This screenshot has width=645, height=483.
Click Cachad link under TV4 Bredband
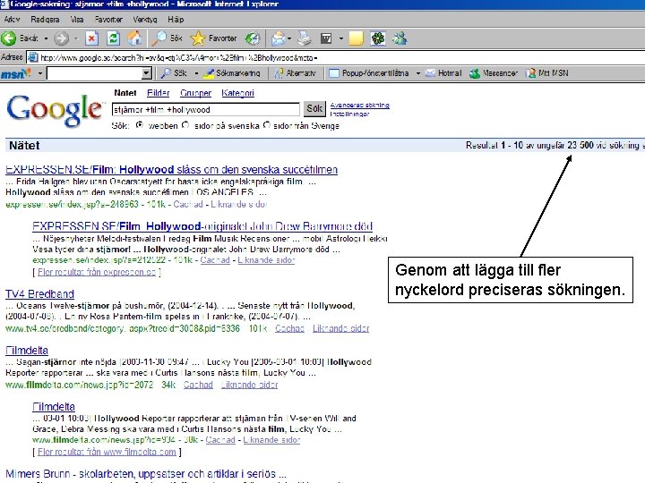pyautogui.click(x=289, y=328)
